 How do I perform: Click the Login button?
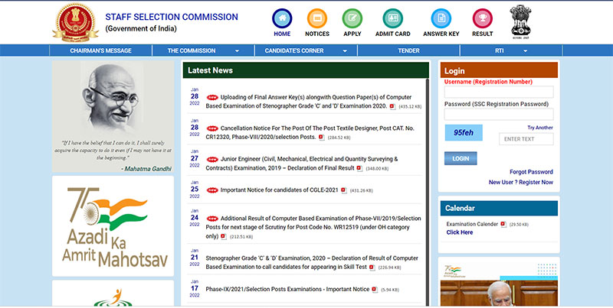coord(461,158)
